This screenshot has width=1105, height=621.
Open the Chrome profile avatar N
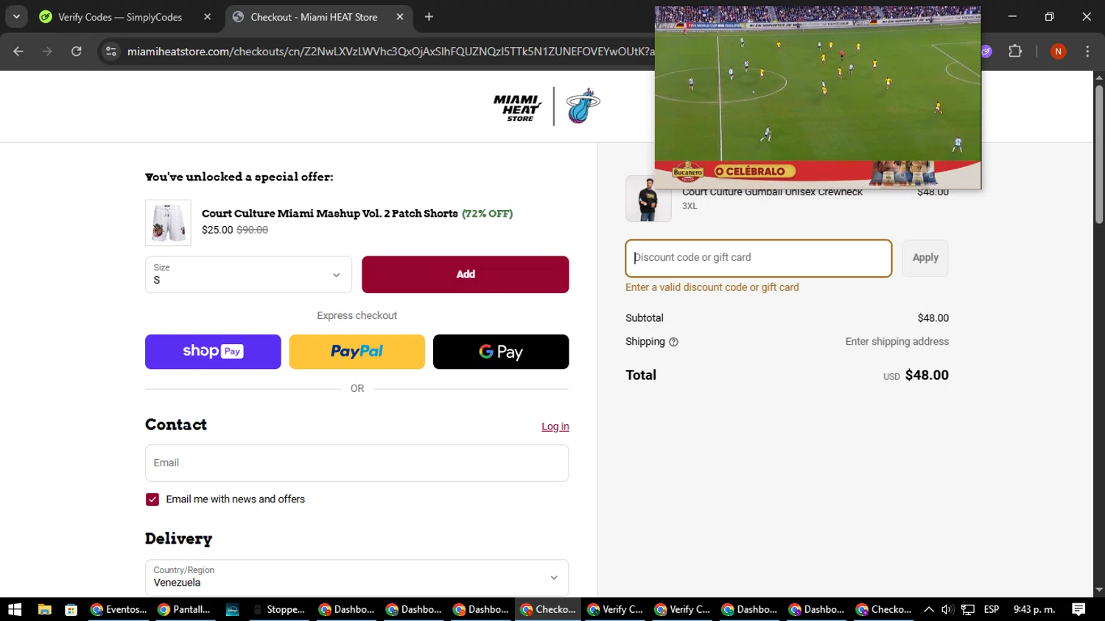click(1058, 51)
